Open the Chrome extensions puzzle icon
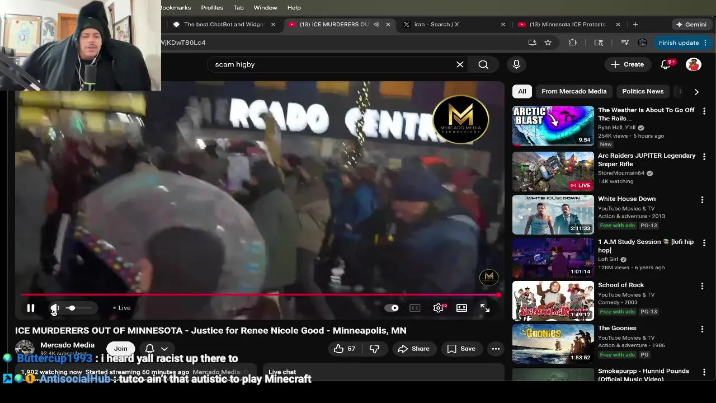 (572, 43)
